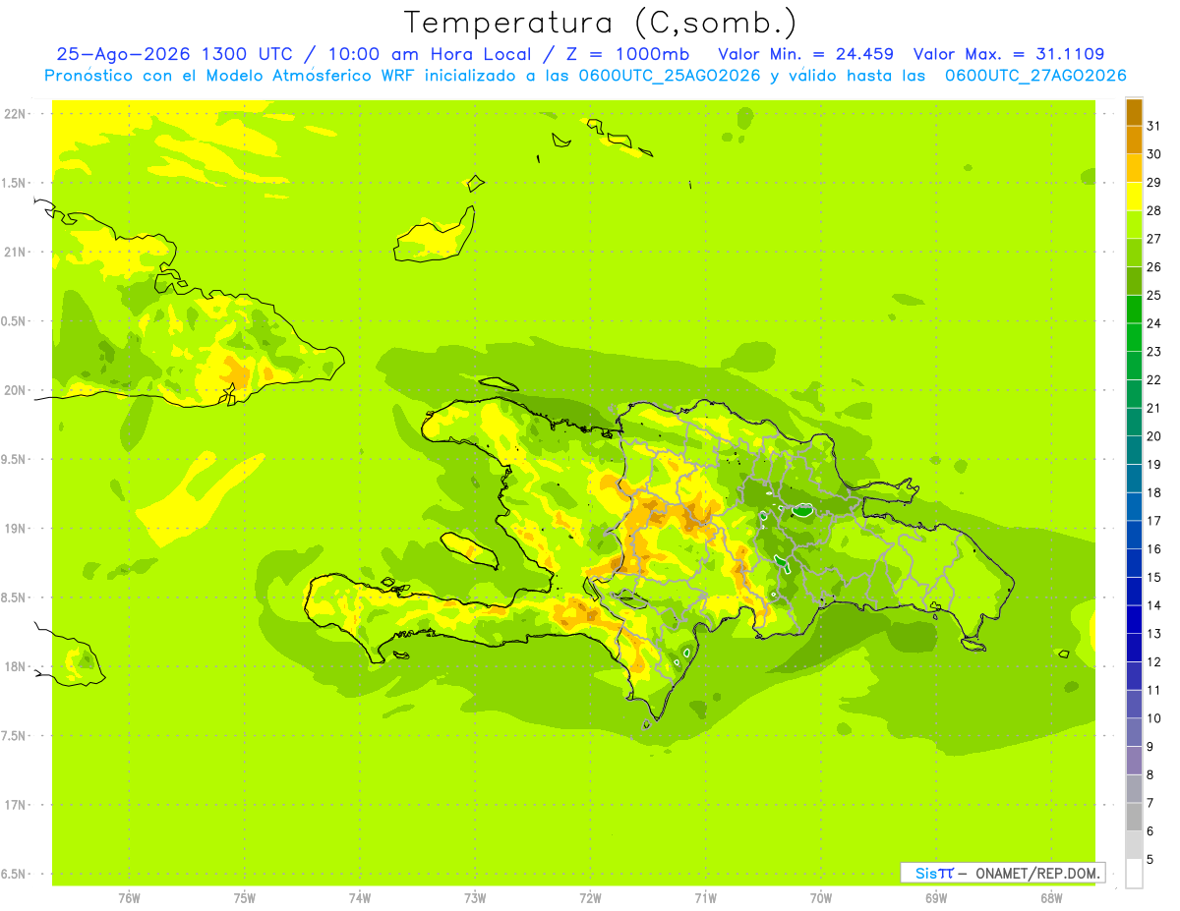Click the purple legend swatch between 9 and 10

[x=1134, y=732]
